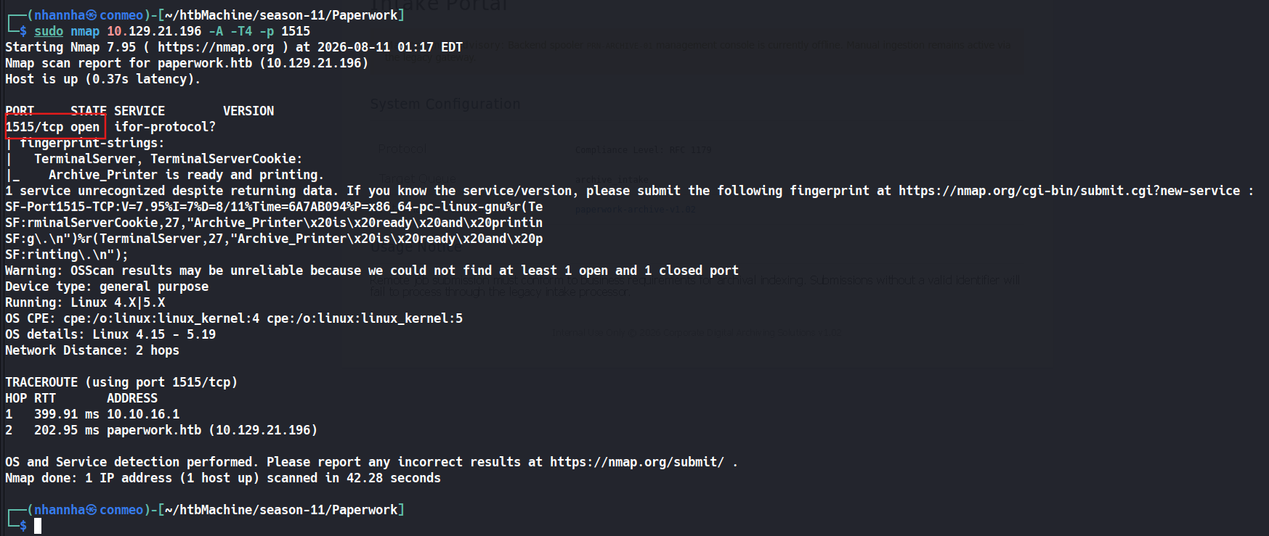The height and width of the screenshot is (536, 1269).
Task: Click the 'OS details: Linux 4.15 - 5.19' line
Action: pyautogui.click(x=110, y=334)
